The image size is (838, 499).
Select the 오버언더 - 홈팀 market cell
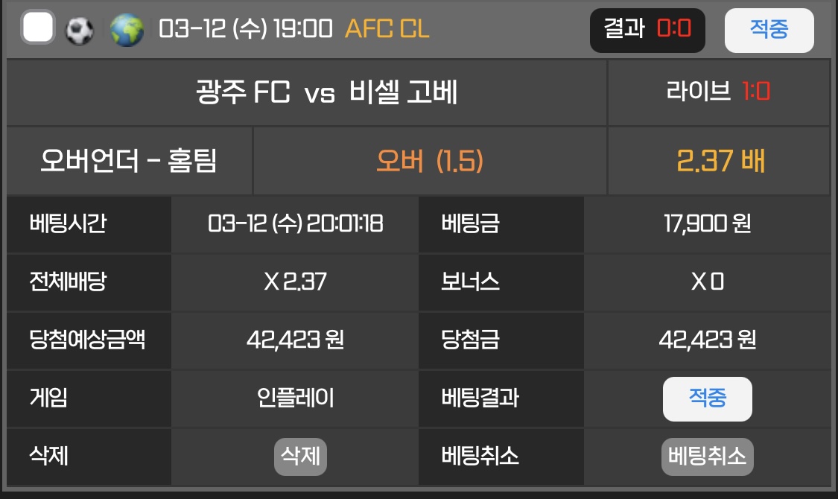pos(129,161)
